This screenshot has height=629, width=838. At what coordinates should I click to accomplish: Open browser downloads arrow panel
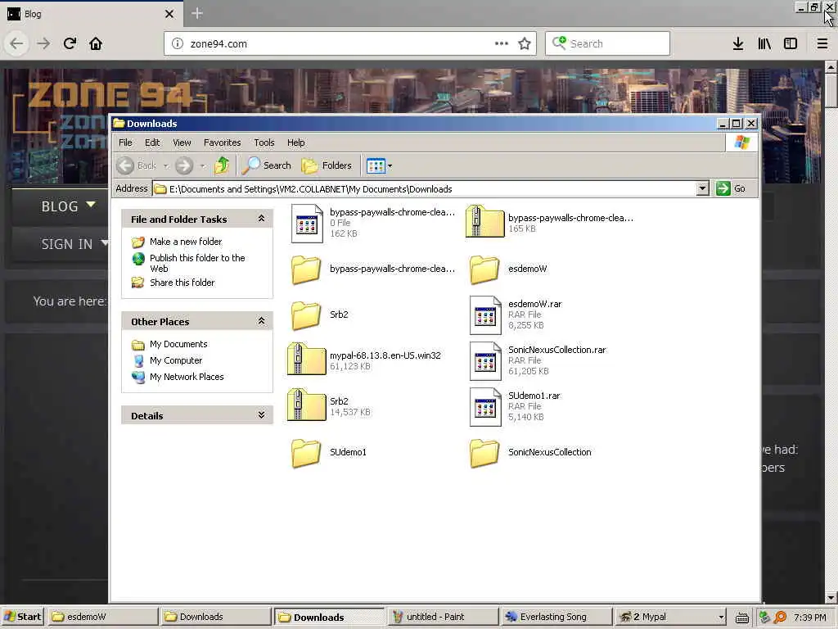(738, 44)
